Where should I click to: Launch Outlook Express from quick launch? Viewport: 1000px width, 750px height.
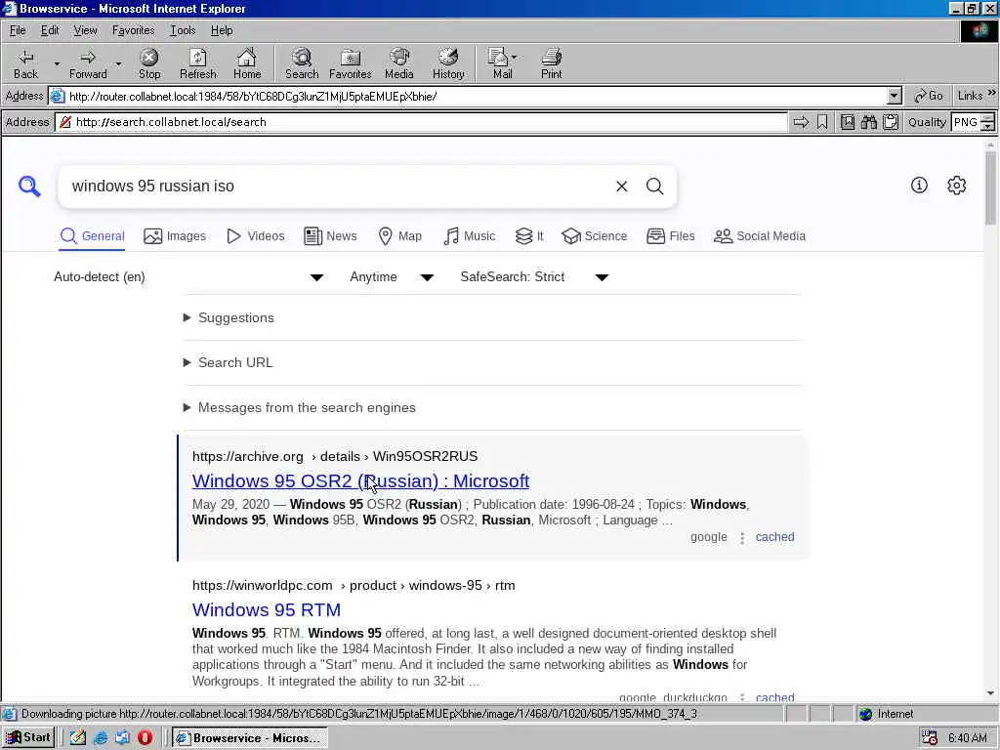click(x=122, y=738)
